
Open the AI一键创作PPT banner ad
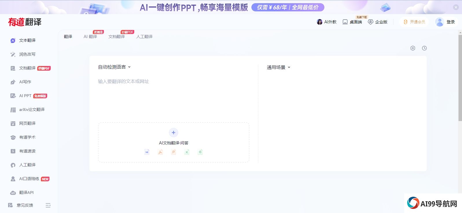coord(194,7)
